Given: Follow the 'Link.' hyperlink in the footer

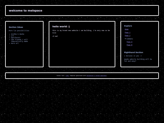Looking at the screenshot, I should coord(67,76).
